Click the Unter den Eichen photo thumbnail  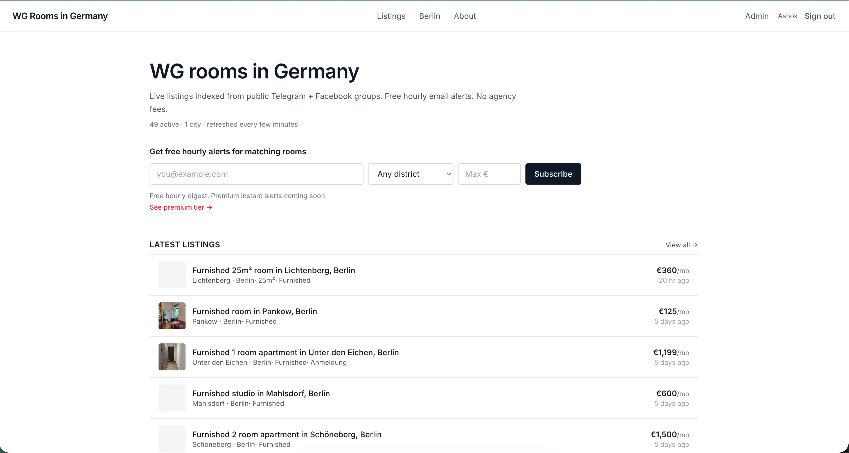click(172, 357)
